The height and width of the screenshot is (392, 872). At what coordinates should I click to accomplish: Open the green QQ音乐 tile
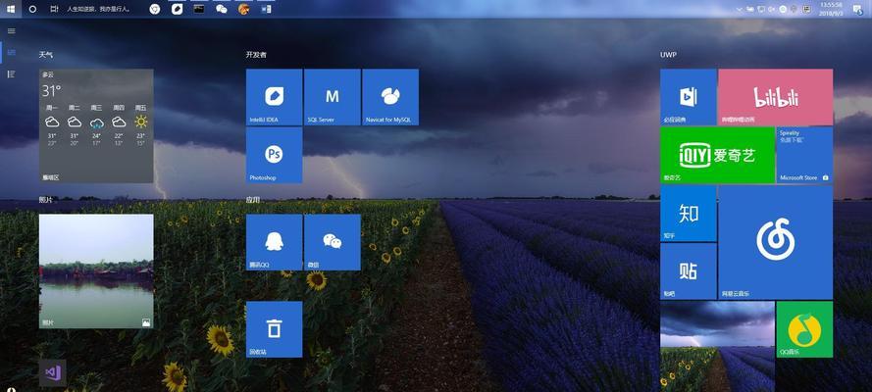804,329
